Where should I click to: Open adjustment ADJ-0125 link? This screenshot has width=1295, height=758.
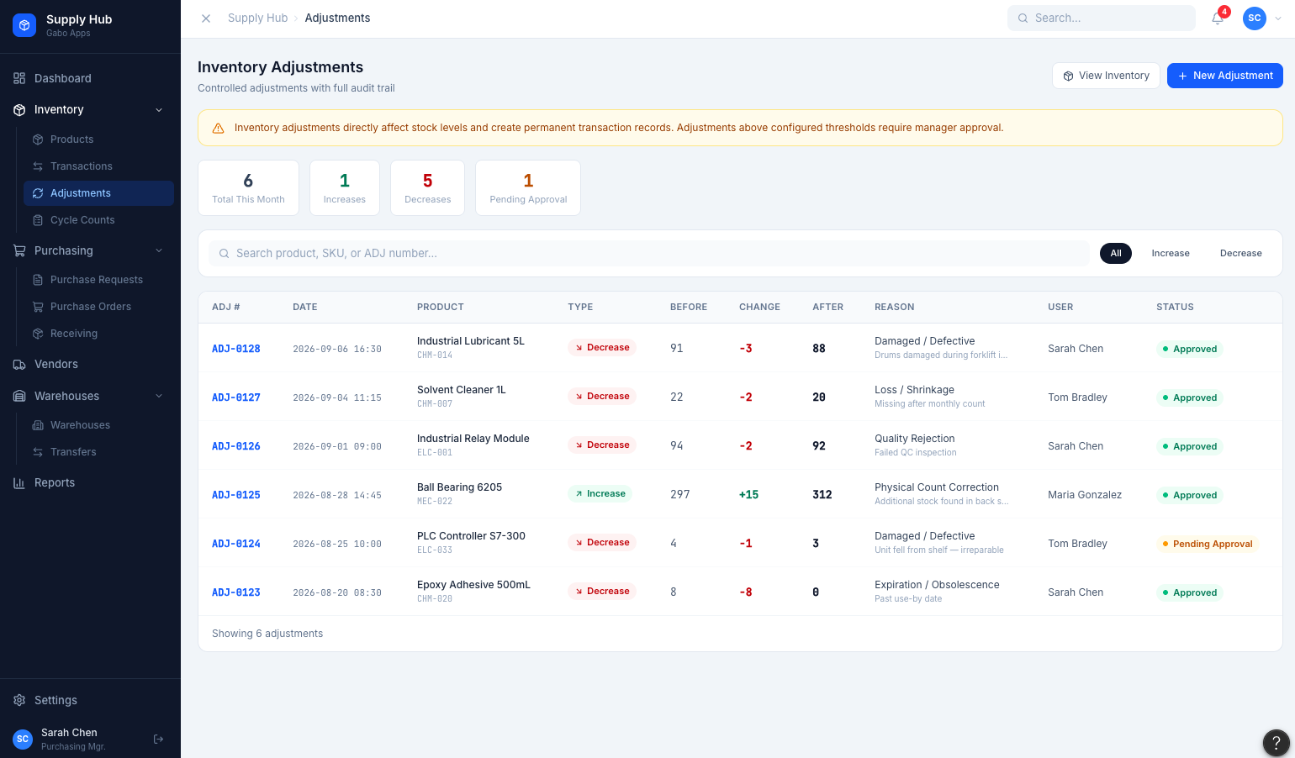(x=236, y=495)
